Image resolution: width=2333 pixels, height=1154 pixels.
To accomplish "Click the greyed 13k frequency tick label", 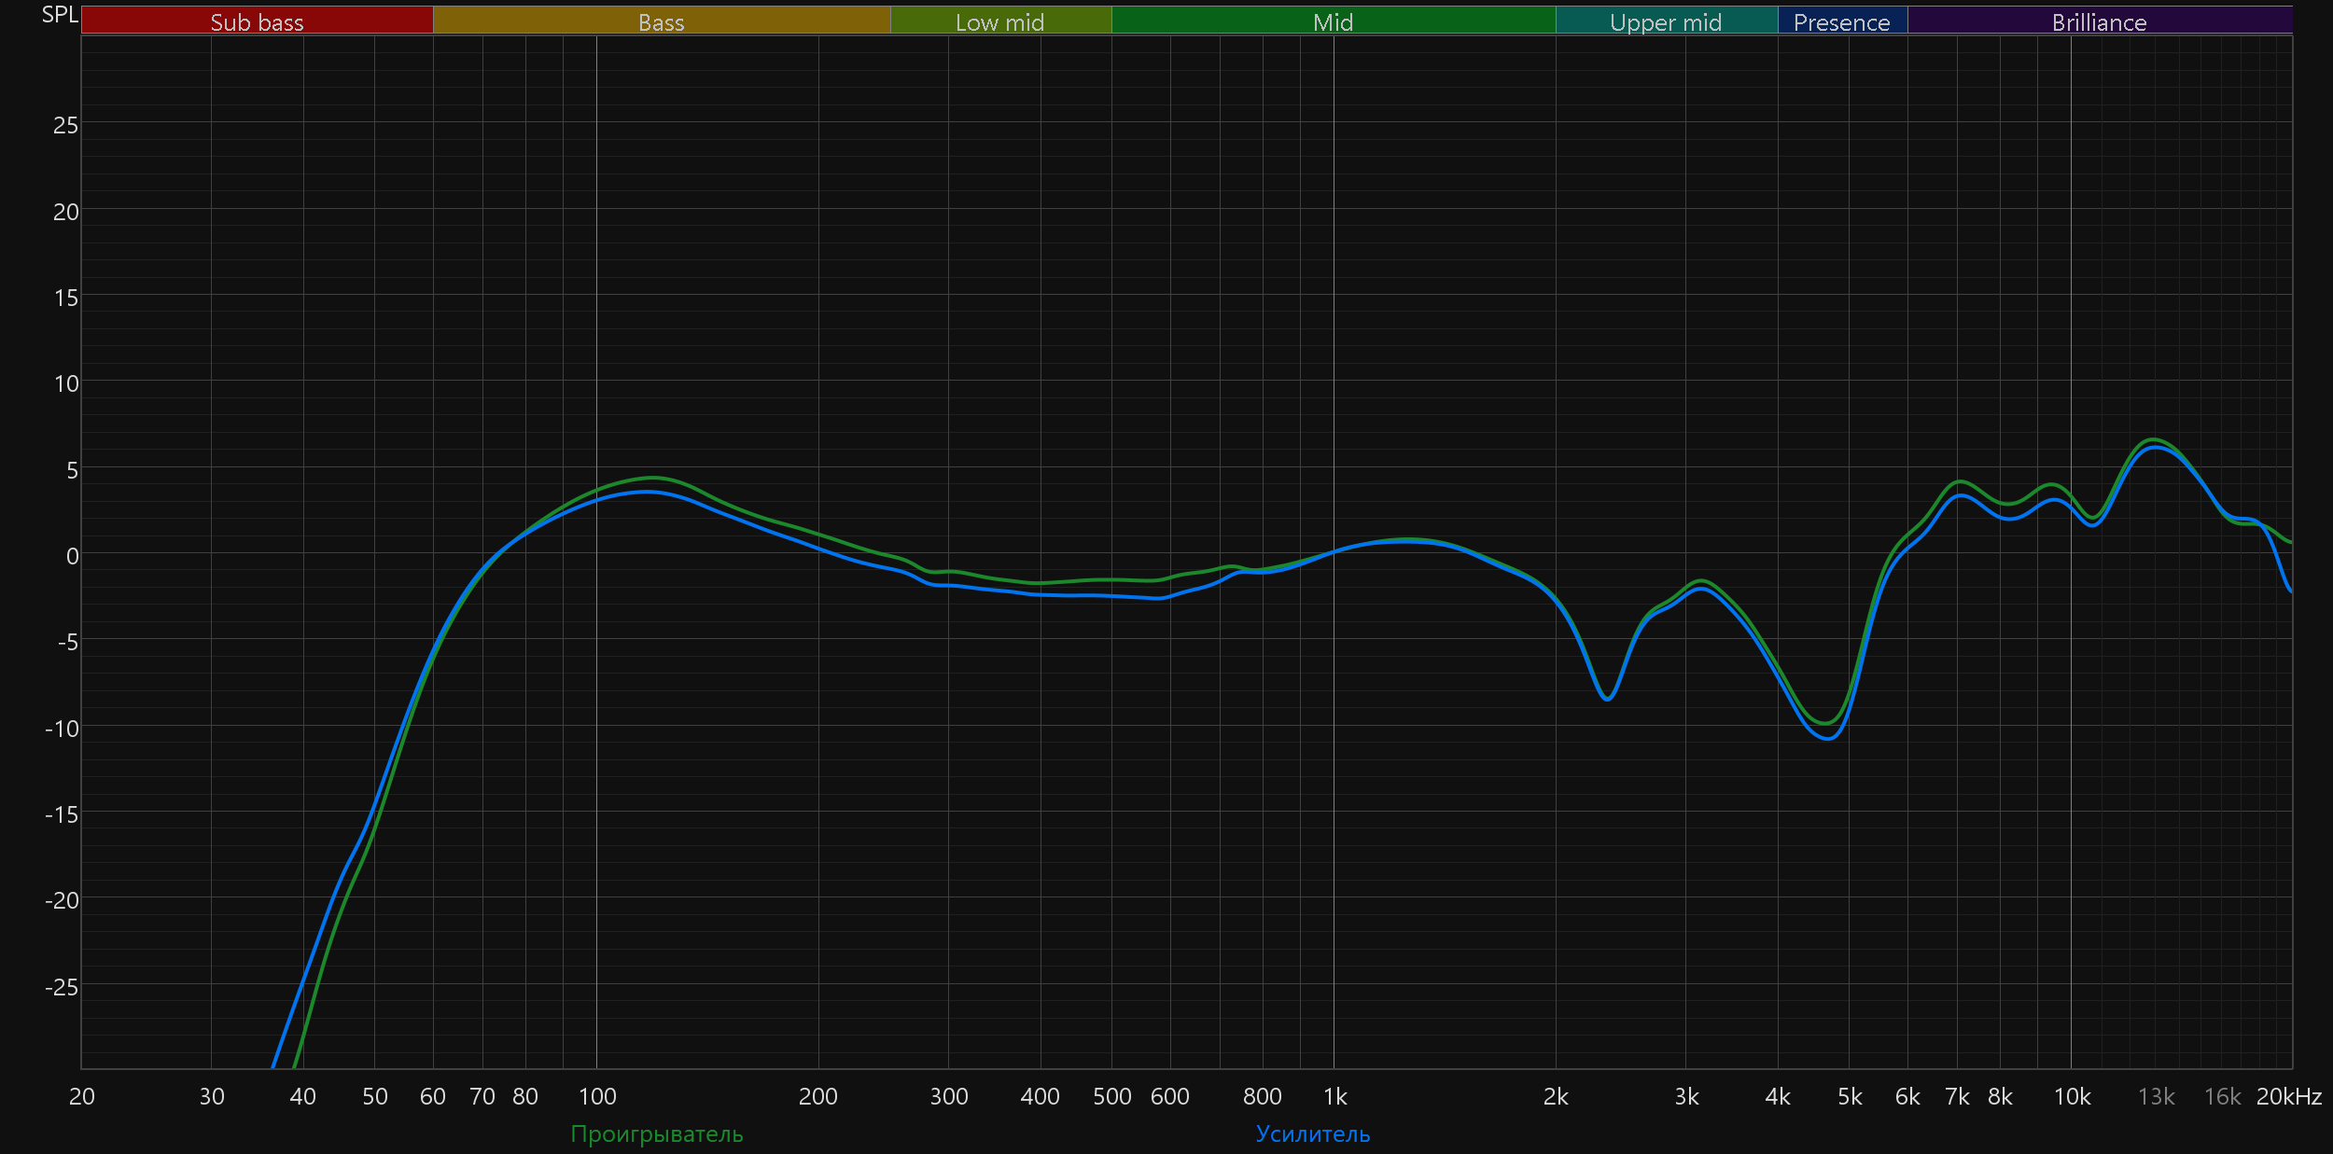I will (2156, 1096).
